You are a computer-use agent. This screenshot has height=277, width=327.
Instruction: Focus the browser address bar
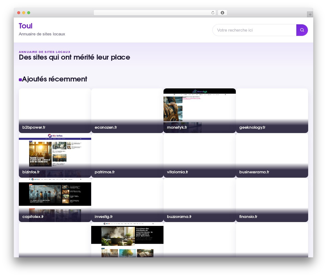(155, 13)
